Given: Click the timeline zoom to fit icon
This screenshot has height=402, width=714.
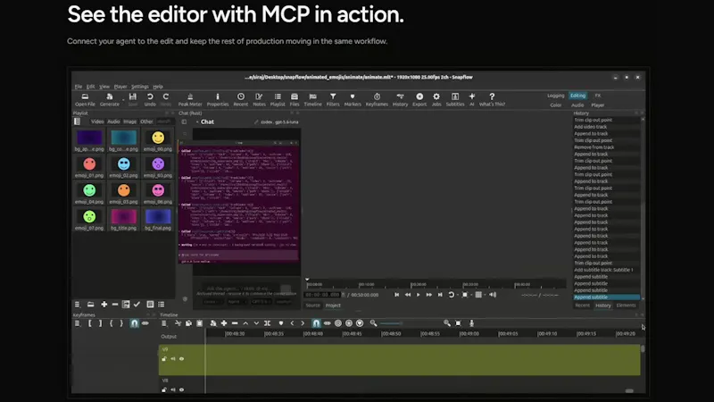Looking at the screenshot, I should [x=458, y=323].
